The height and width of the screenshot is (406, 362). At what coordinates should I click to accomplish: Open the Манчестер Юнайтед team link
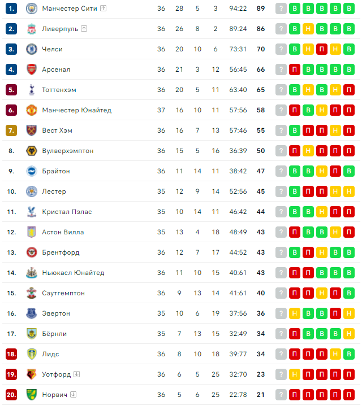[x=77, y=110]
